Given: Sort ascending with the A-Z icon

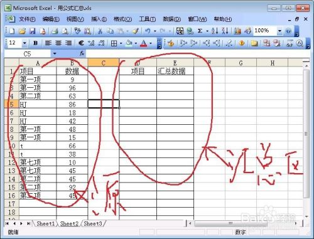Looking at the screenshot, I should pyautogui.click(x=215, y=31).
